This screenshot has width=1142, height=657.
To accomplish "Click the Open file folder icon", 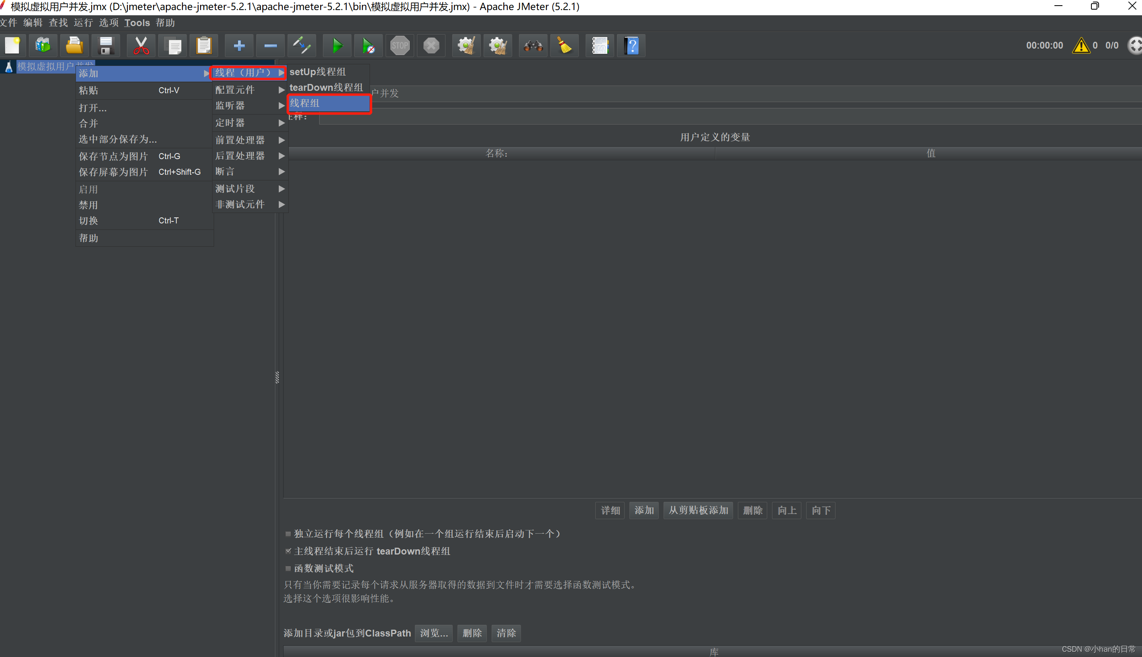I will pyautogui.click(x=74, y=45).
